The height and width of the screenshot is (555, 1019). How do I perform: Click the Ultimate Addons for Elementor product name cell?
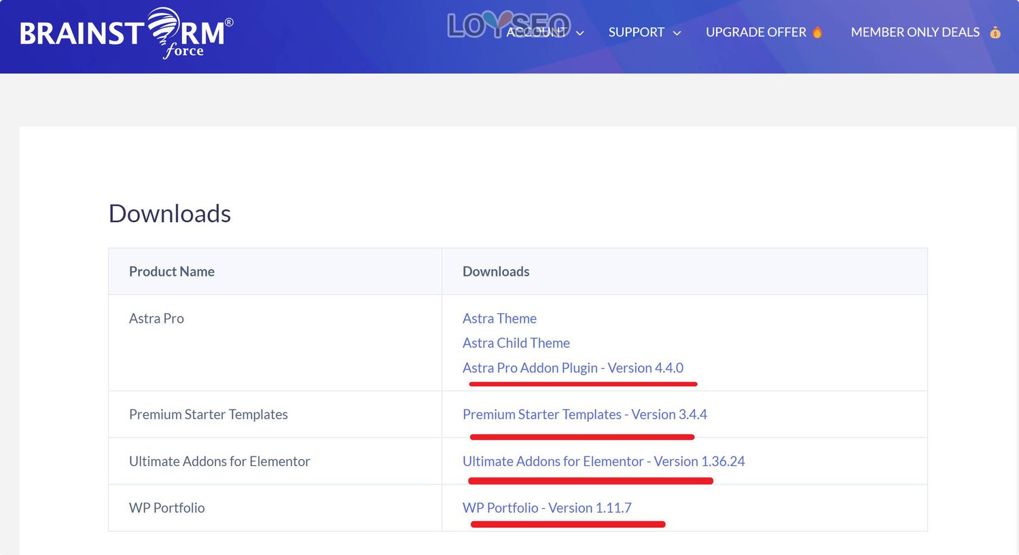click(x=275, y=461)
